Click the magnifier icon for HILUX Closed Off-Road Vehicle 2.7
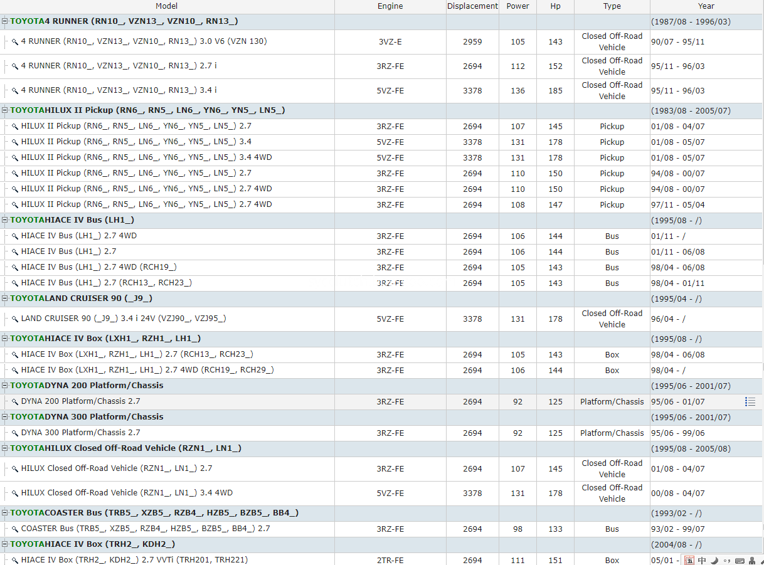This screenshot has height=565, width=764. [15, 469]
